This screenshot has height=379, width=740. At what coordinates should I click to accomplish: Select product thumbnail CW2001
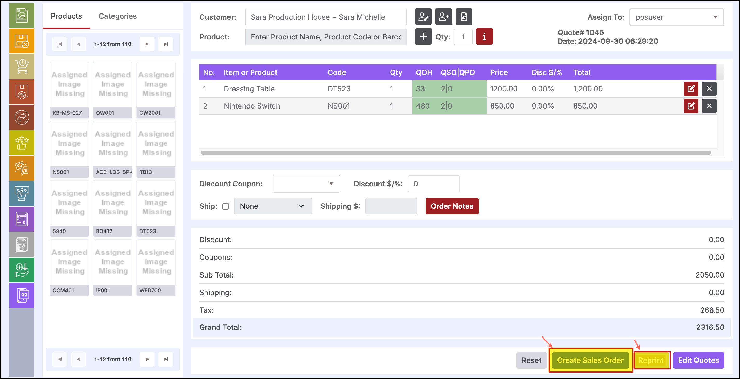point(156,90)
